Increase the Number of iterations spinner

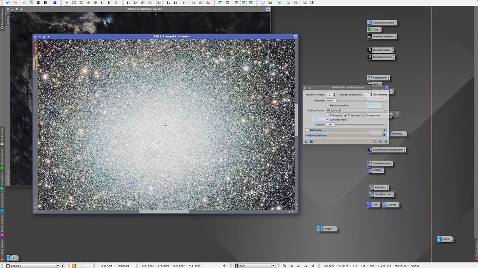coord(371,94)
